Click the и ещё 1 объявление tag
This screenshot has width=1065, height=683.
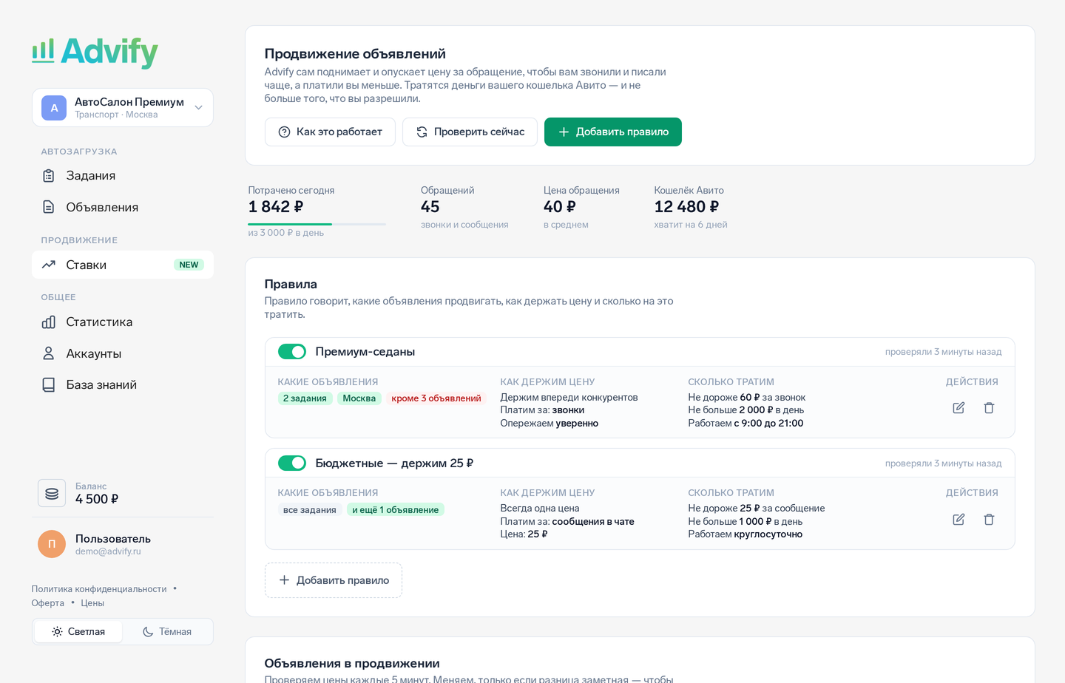[x=396, y=510]
